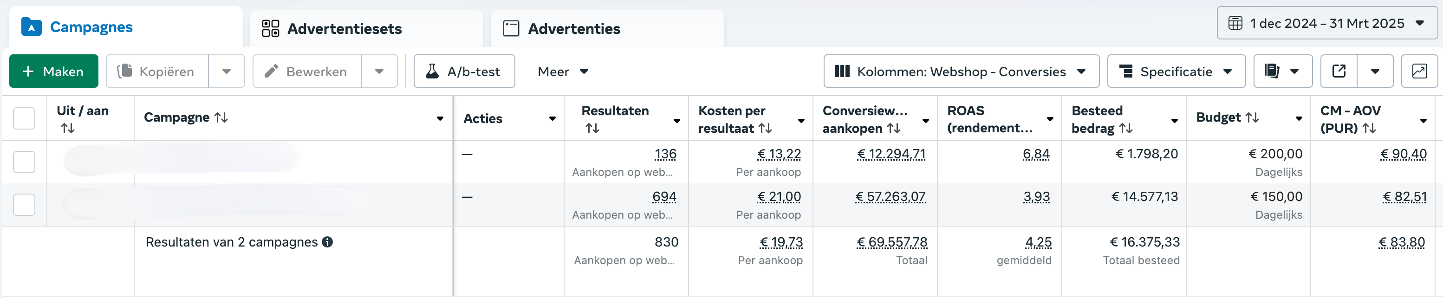Expand the Meer menu
Viewport: 1443px width, 299px height.
tap(562, 71)
